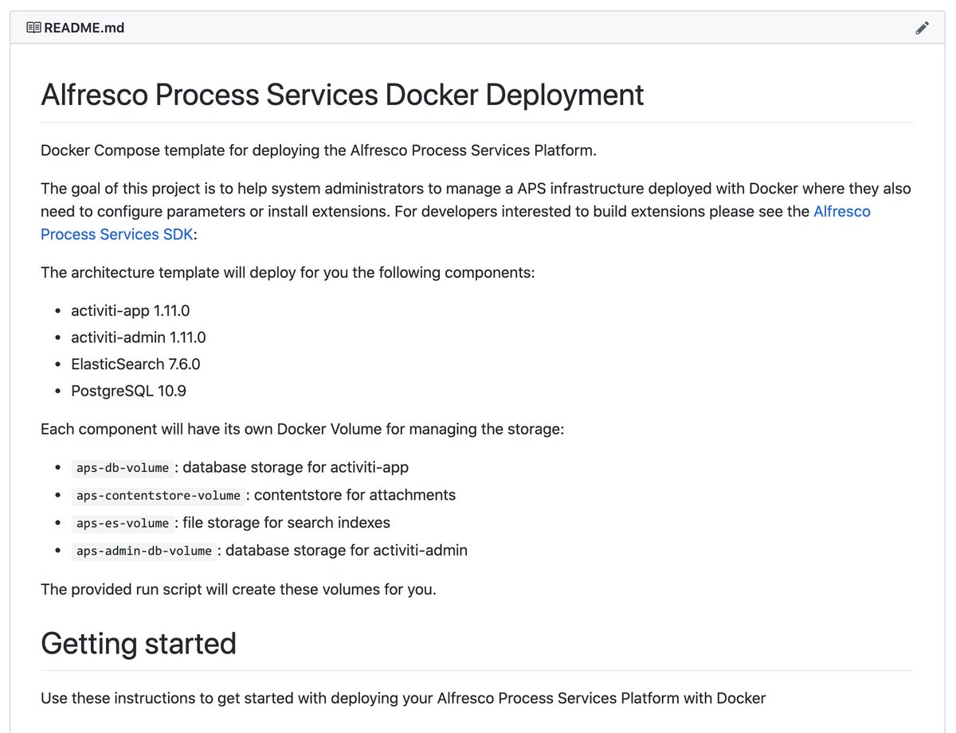The width and height of the screenshot is (956, 733).
Task: Click the activiti-admin 1.11.0 list item
Action: (139, 337)
